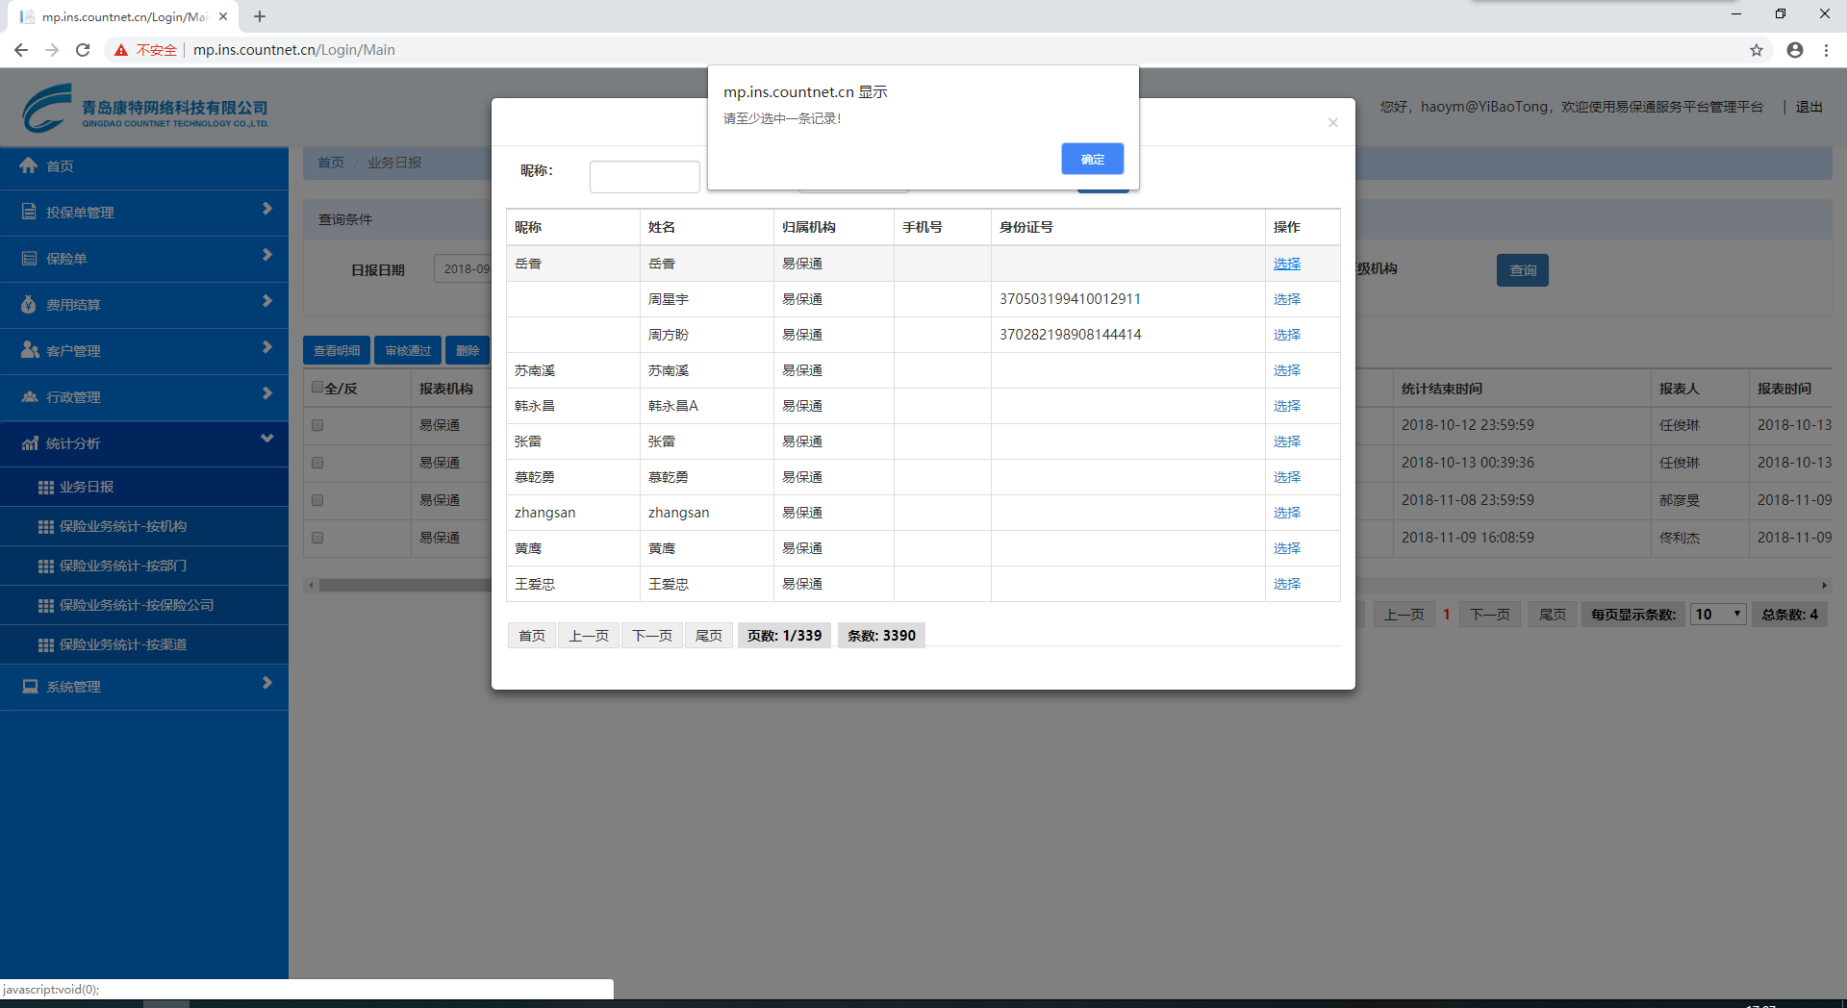Screen dimensions: 1847x1008
Task: Open 保险业务统计-按机构 submenu item
Action: (x=123, y=526)
